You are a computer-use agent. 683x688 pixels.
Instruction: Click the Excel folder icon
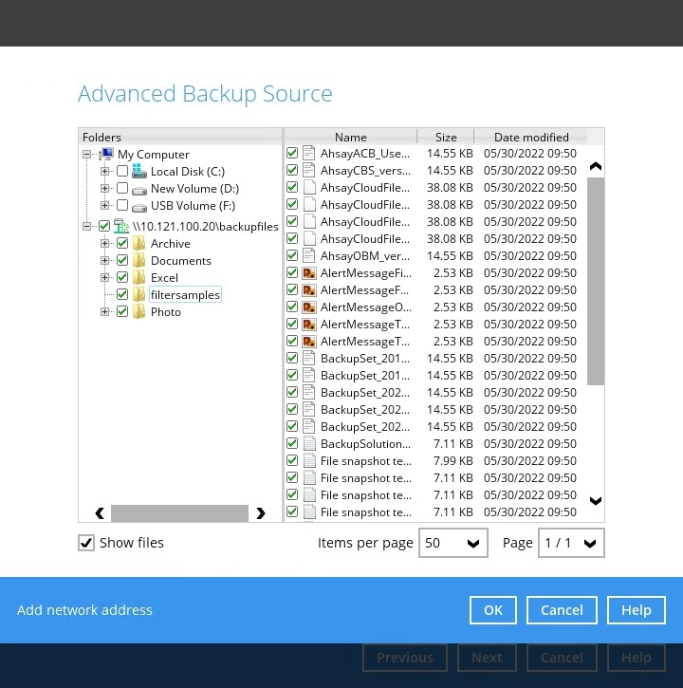pyautogui.click(x=139, y=277)
